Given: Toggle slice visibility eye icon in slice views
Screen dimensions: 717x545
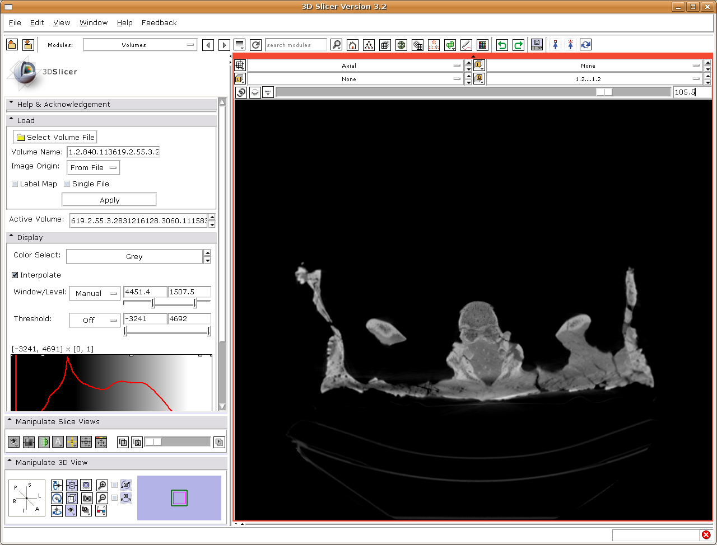Looking at the screenshot, I should [14, 442].
